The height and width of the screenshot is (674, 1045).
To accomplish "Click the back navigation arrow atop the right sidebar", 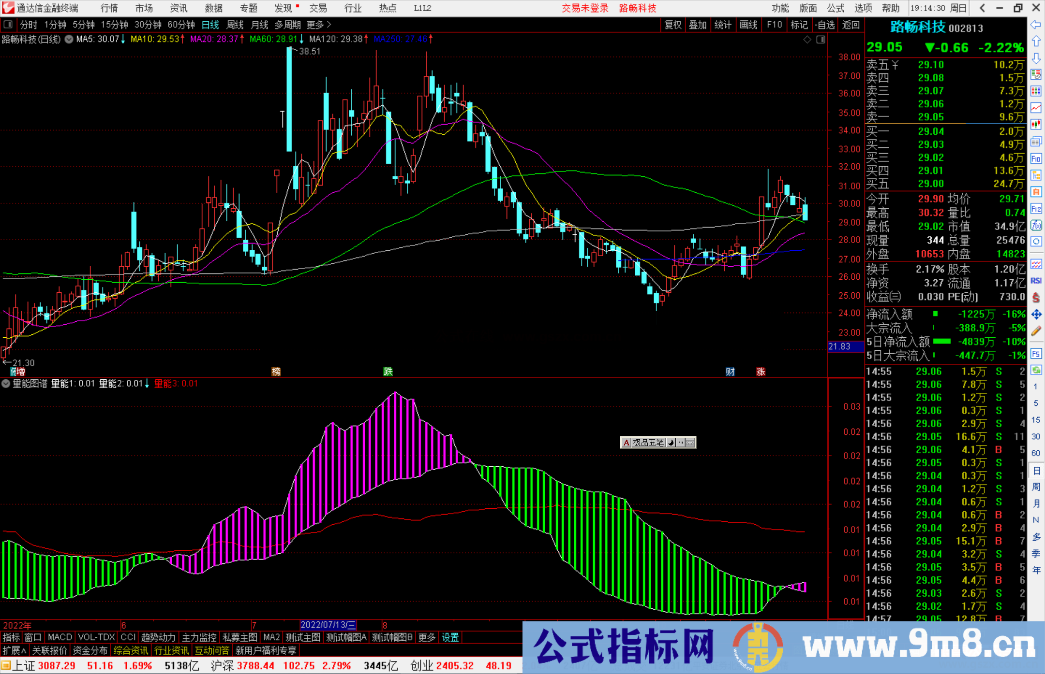I will point(1036,24).
